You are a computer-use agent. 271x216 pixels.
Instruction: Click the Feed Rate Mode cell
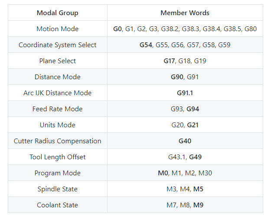coord(57,109)
